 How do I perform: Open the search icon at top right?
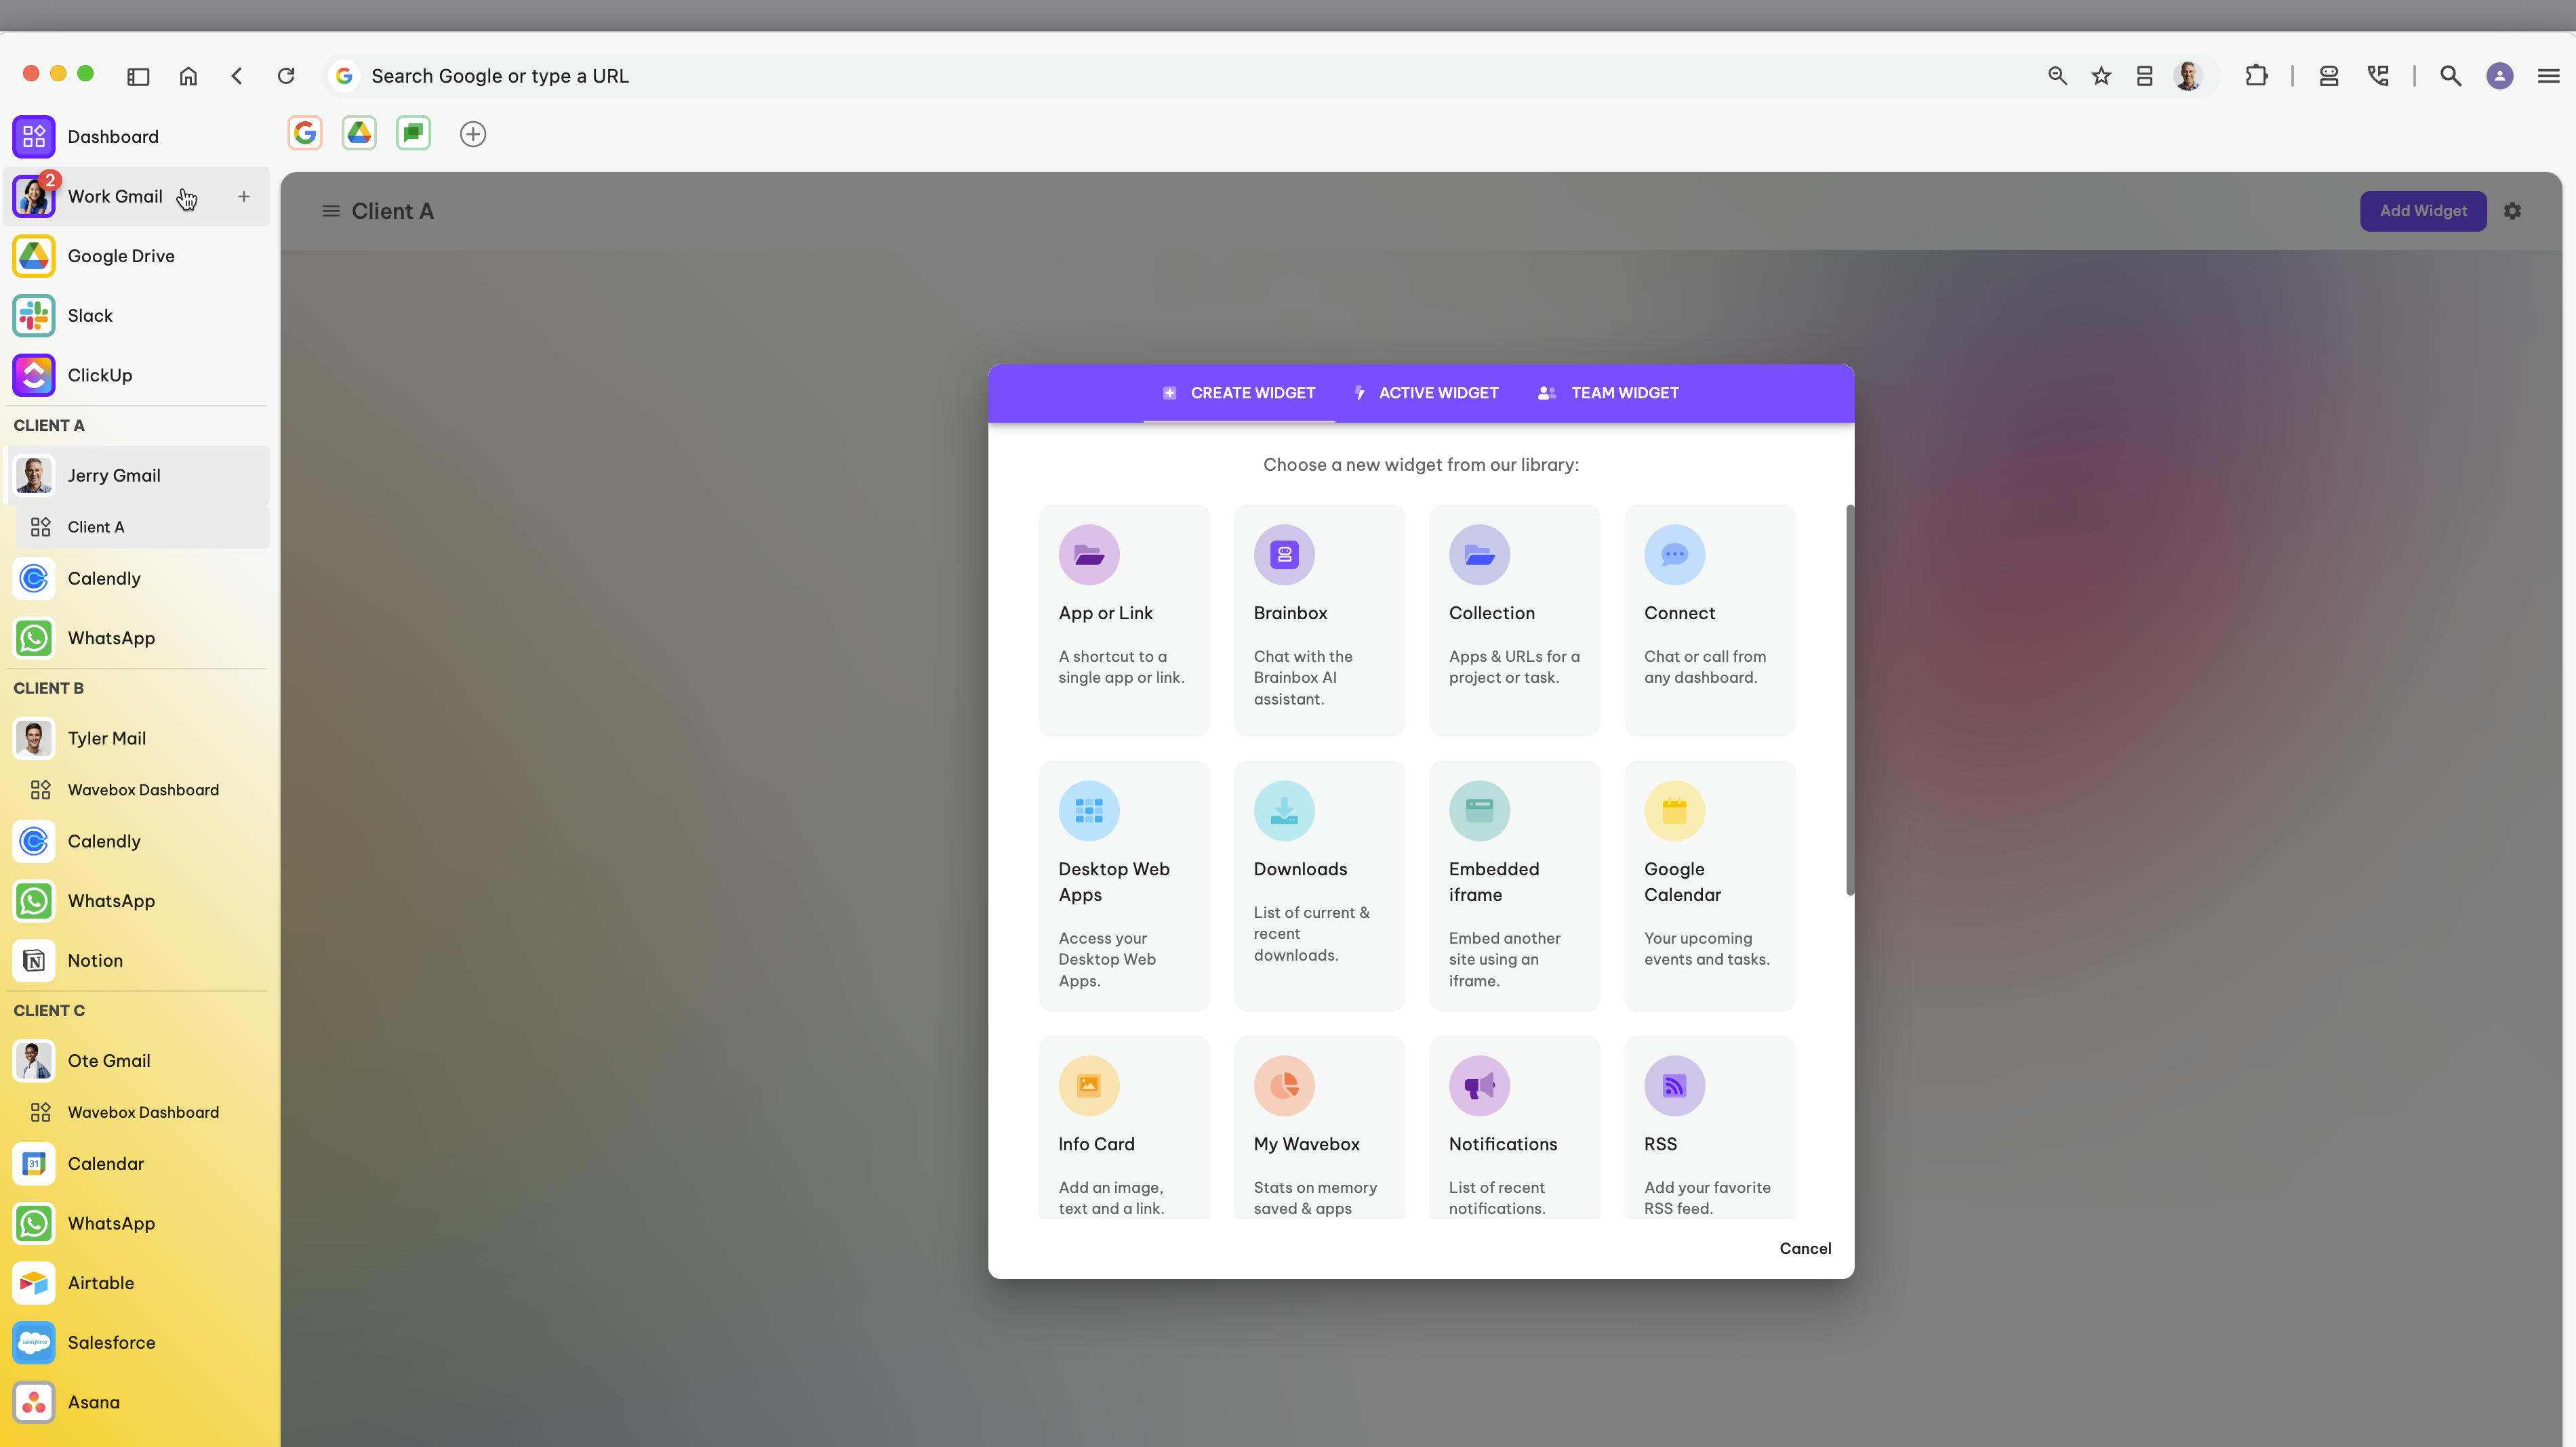(2450, 76)
